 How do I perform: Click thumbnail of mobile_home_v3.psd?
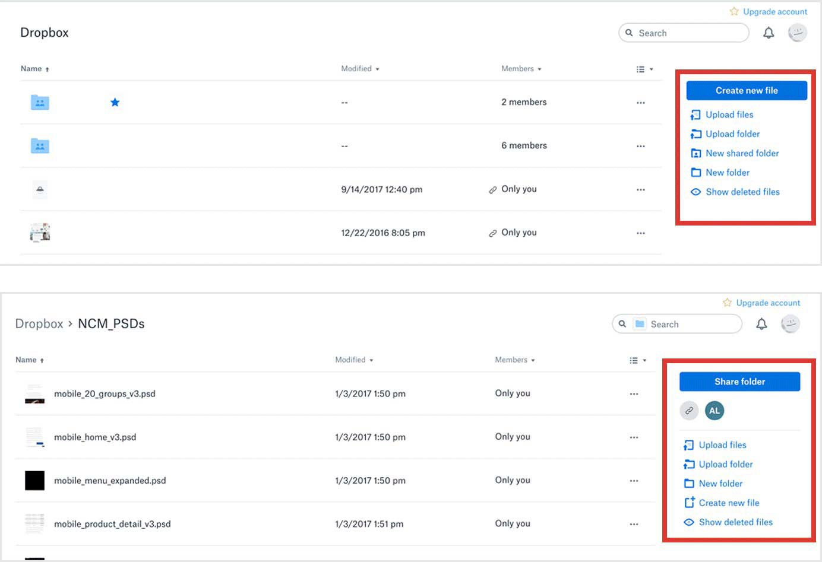tap(34, 437)
